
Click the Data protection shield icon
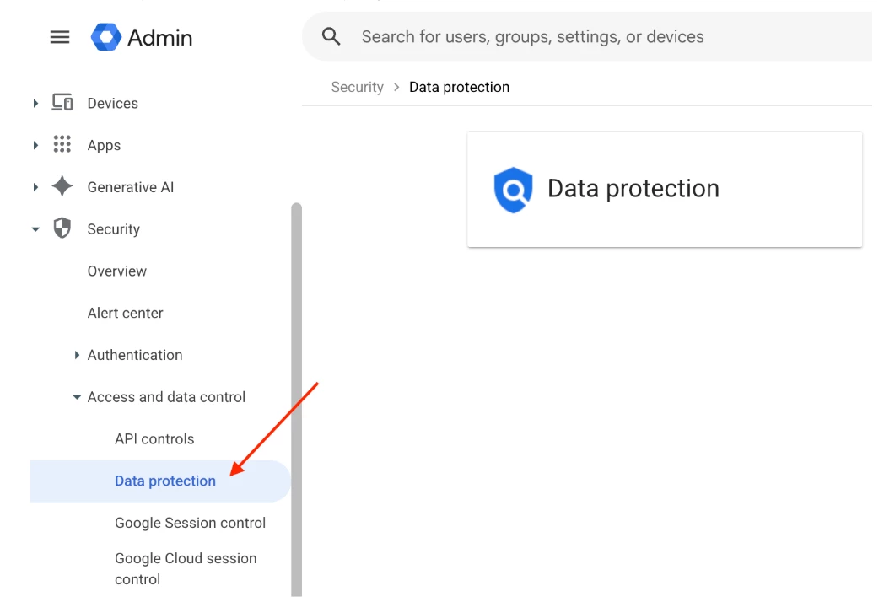(x=513, y=190)
